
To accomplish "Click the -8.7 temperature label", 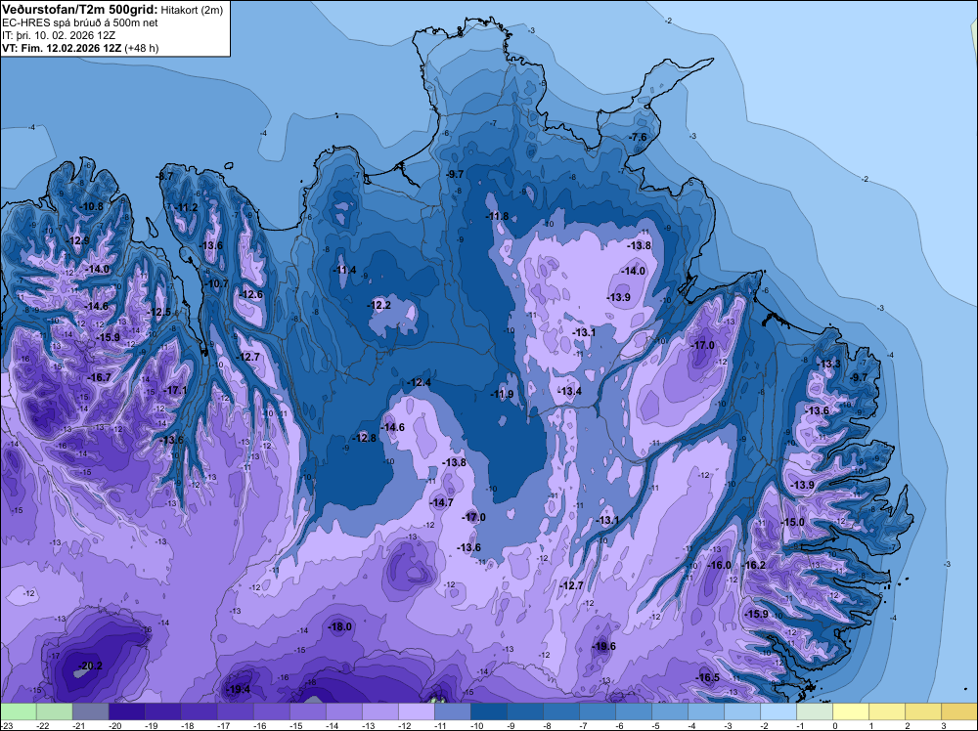I will coord(164,176).
